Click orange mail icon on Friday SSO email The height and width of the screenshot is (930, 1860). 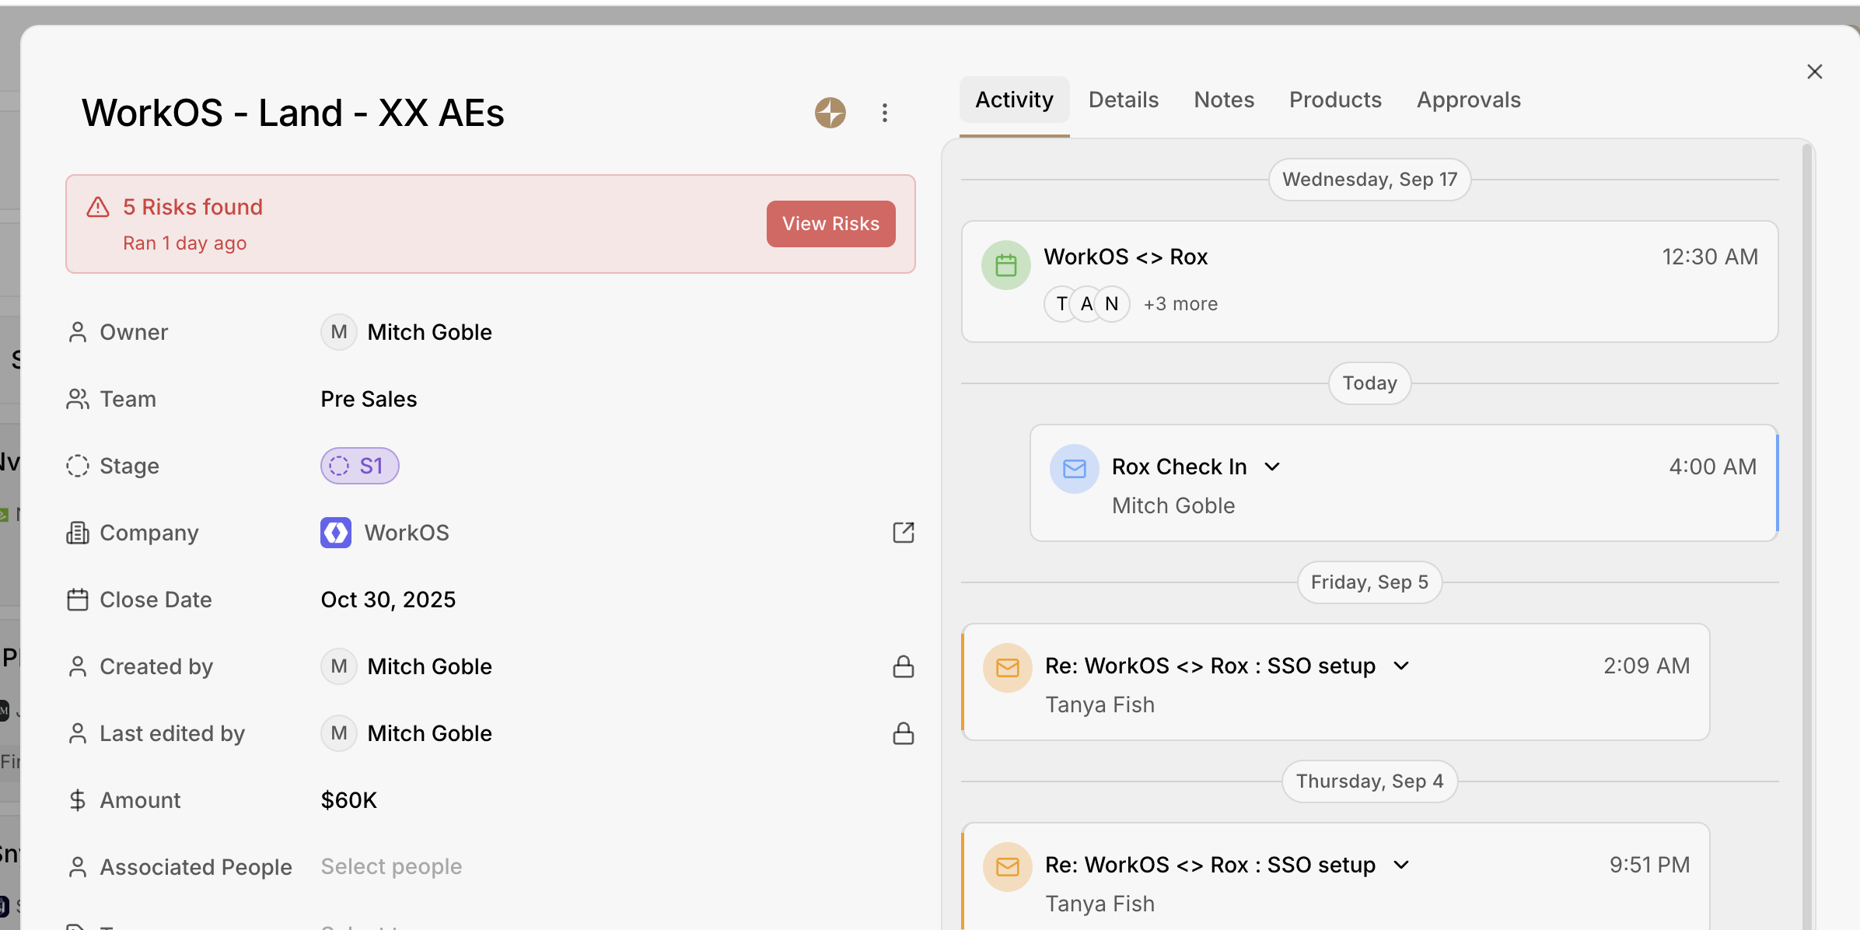[x=1007, y=667]
